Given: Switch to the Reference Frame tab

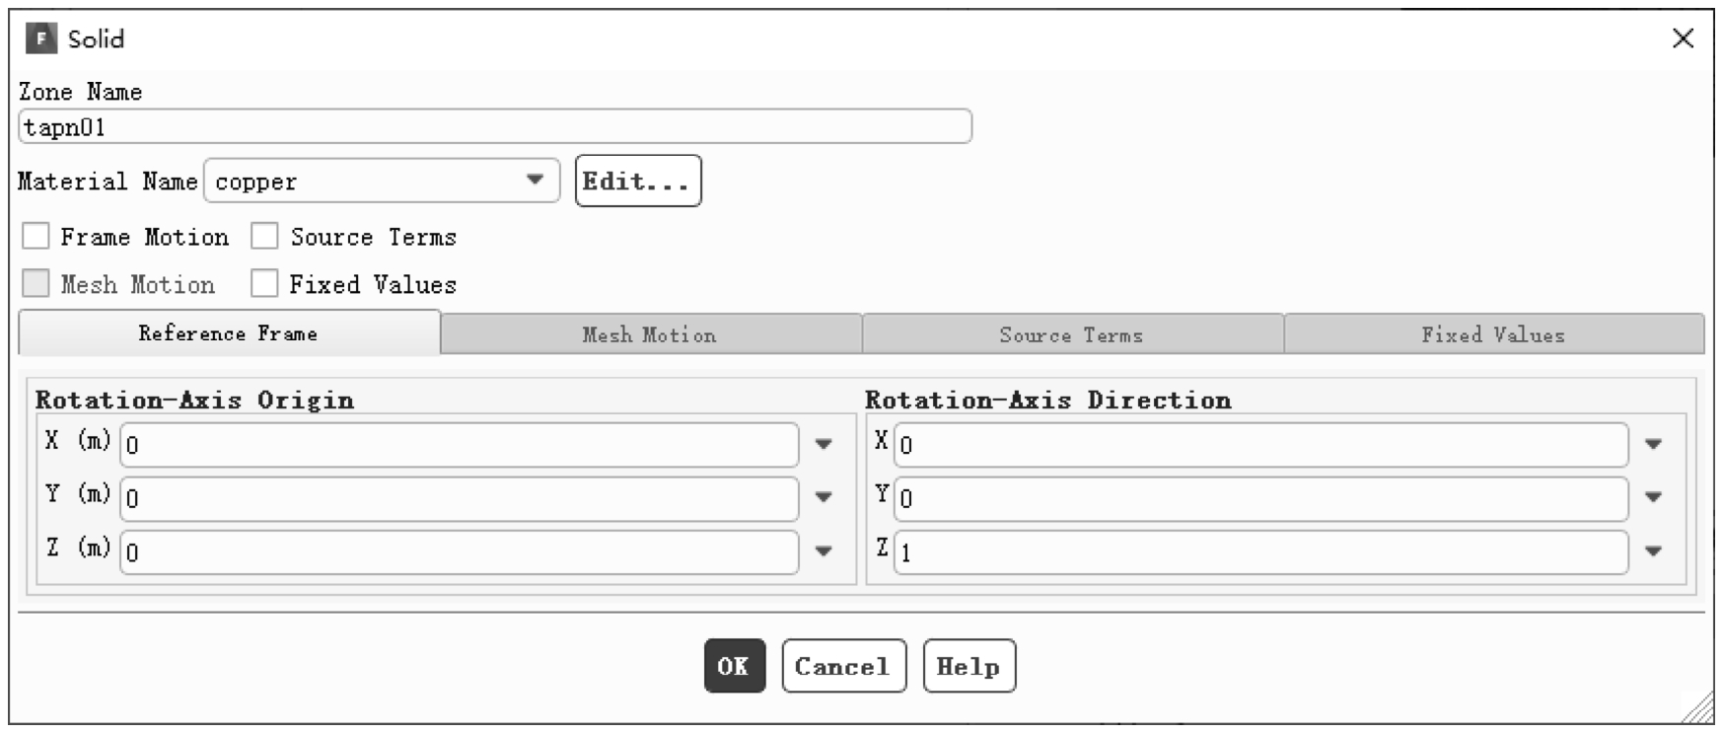Looking at the screenshot, I should point(229,333).
